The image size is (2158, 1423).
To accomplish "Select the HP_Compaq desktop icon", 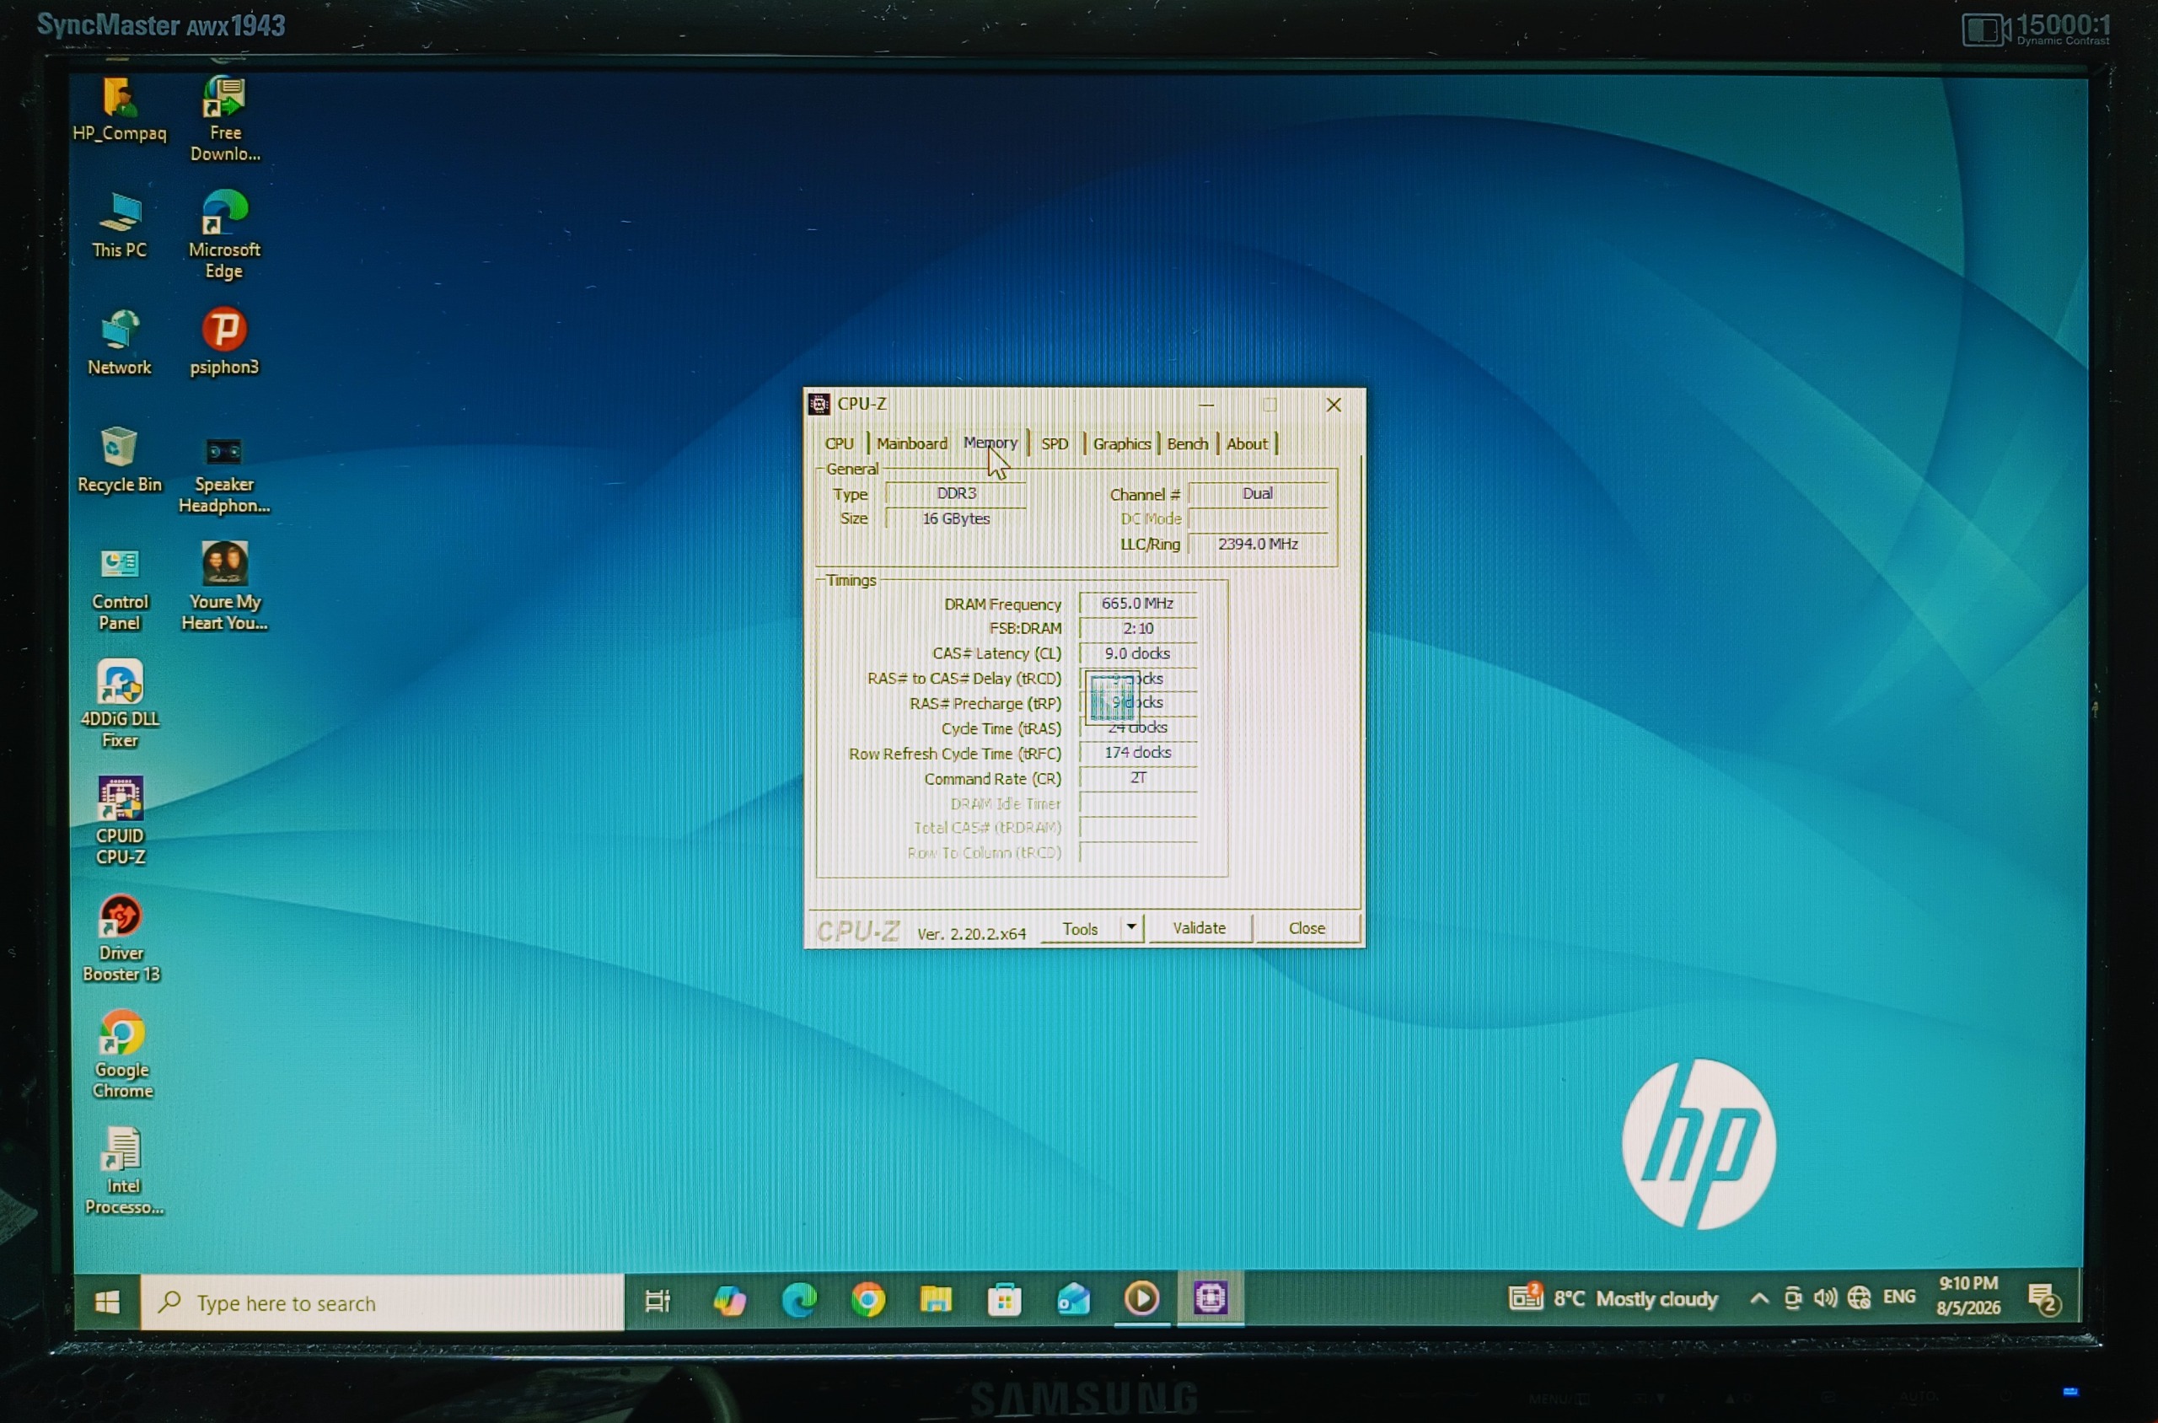I will [x=119, y=110].
